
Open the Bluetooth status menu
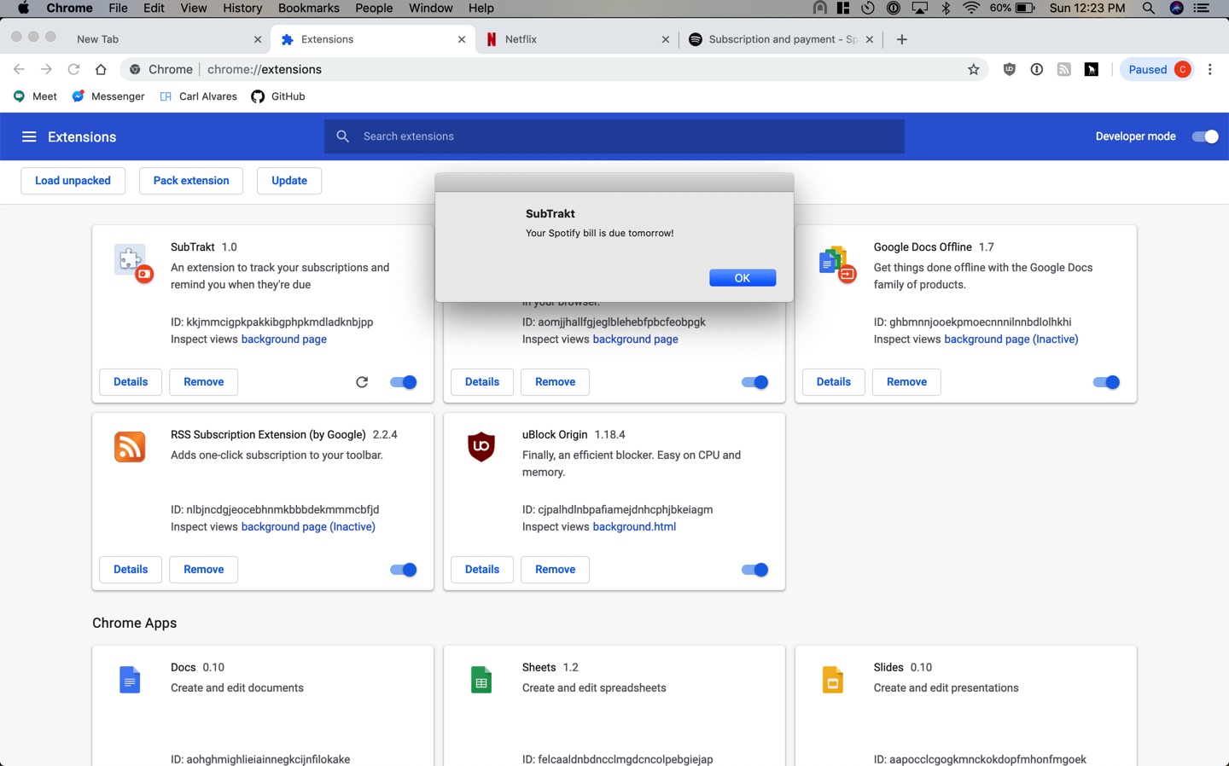946,8
